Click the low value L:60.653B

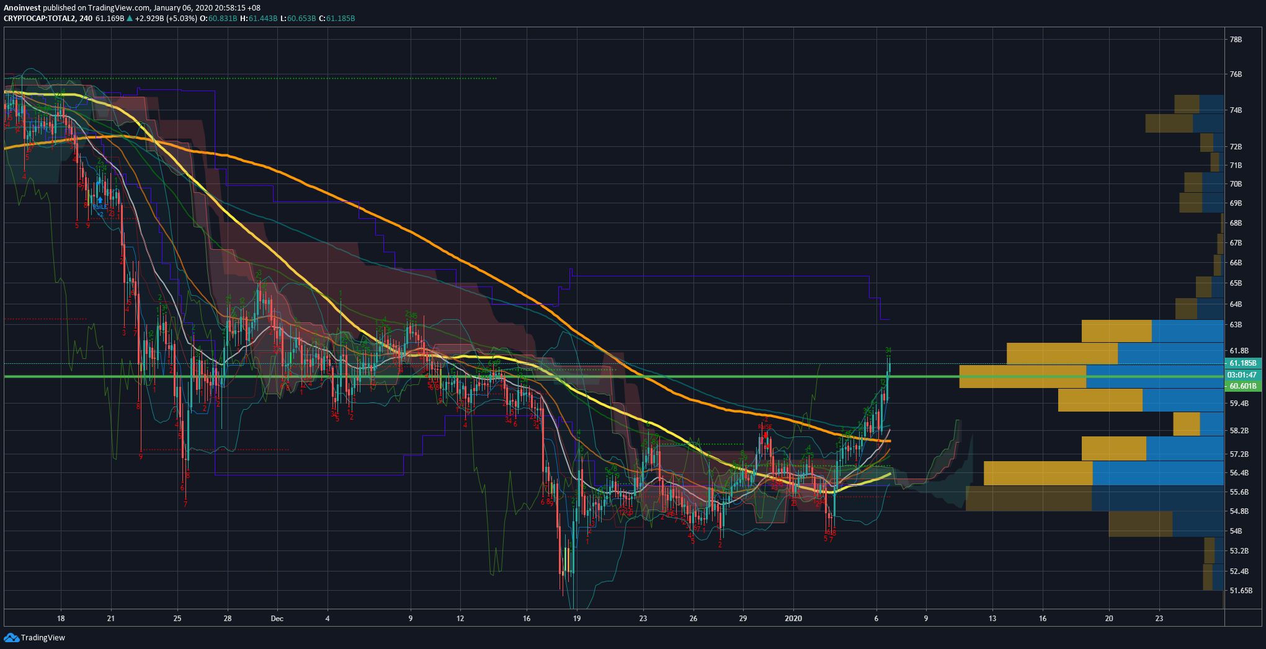point(298,19)
